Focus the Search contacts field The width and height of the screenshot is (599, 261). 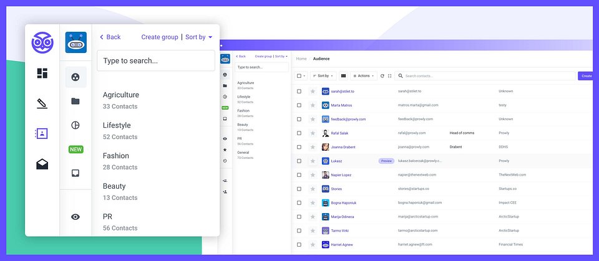485,76
